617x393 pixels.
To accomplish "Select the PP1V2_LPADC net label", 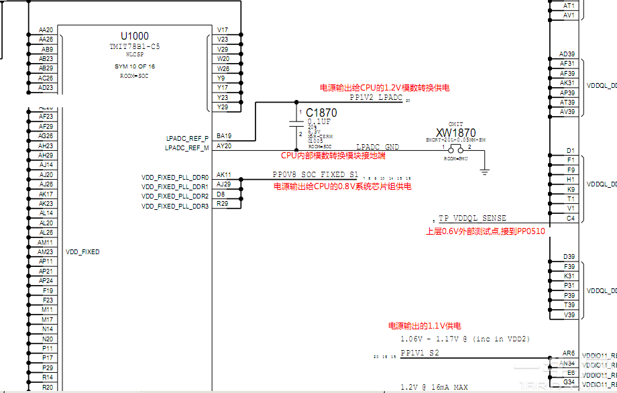I will (x=376, y=98).
